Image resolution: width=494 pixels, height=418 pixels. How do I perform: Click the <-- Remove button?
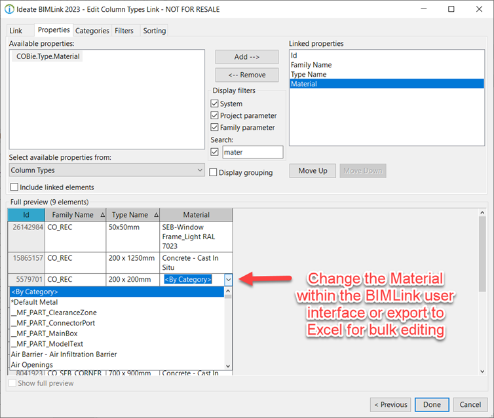coord(247,75)
